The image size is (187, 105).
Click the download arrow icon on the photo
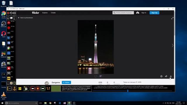pos(171,76)
